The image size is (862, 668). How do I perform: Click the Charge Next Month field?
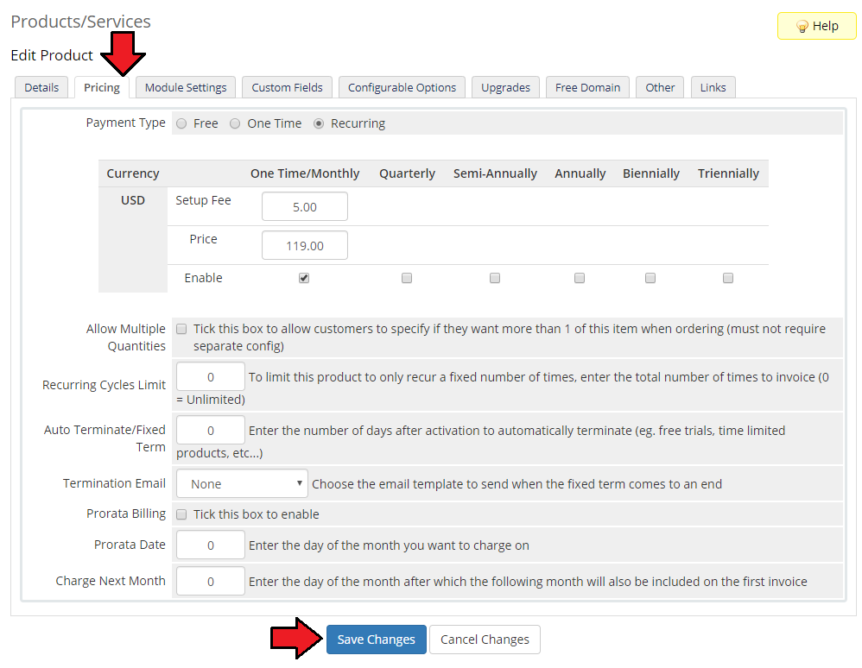(211, 581)
